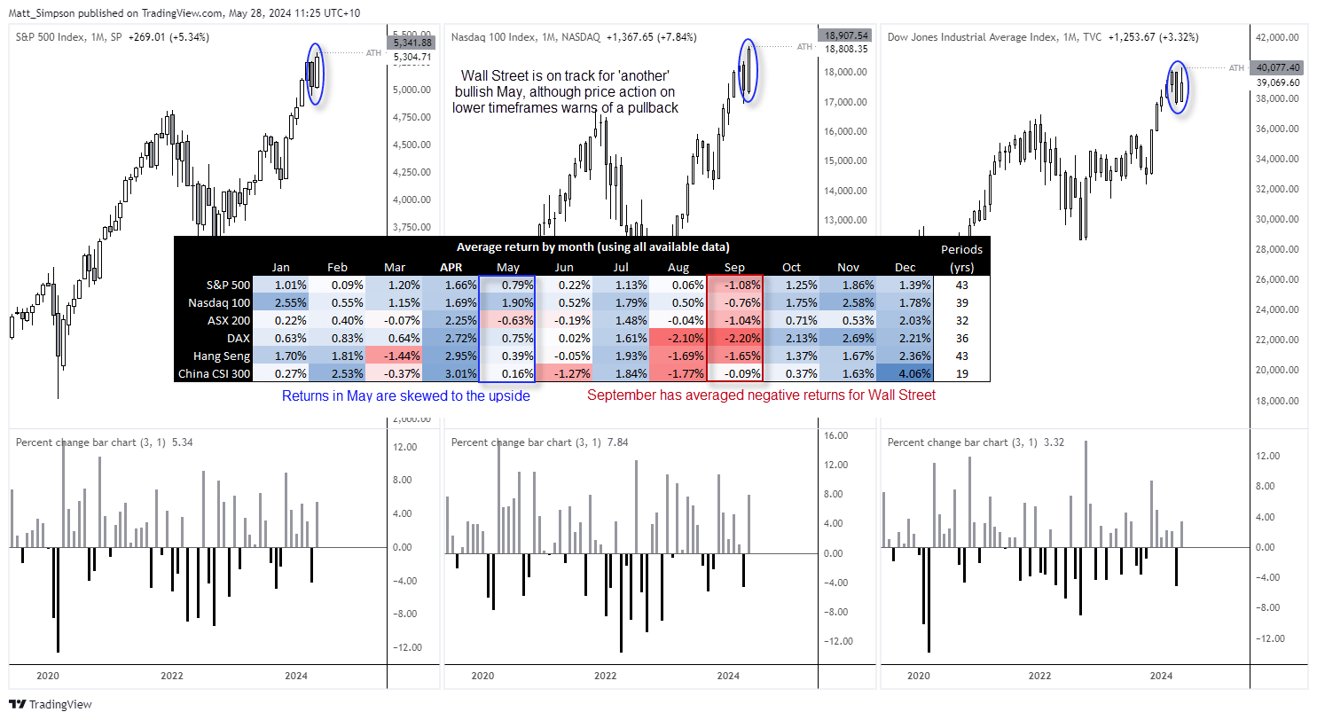Click the Periods (yrs) column header
This screenshot has height=720, width=1317.
pos(961,258)
